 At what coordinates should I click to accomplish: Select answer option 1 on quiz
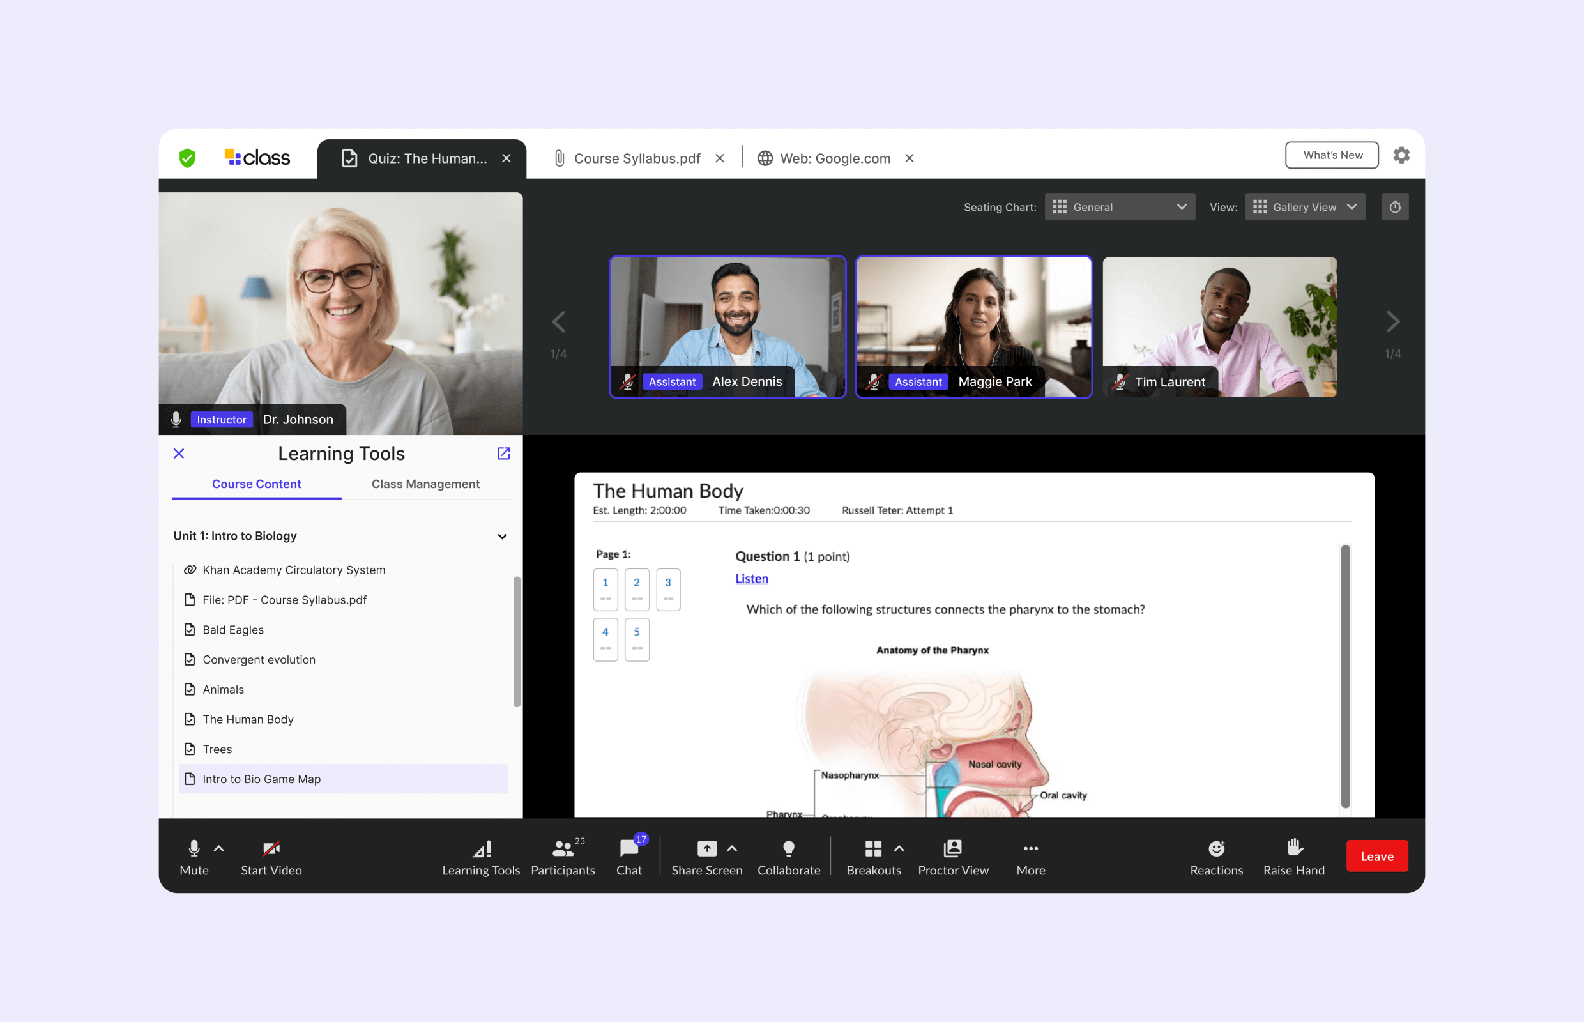606,586
